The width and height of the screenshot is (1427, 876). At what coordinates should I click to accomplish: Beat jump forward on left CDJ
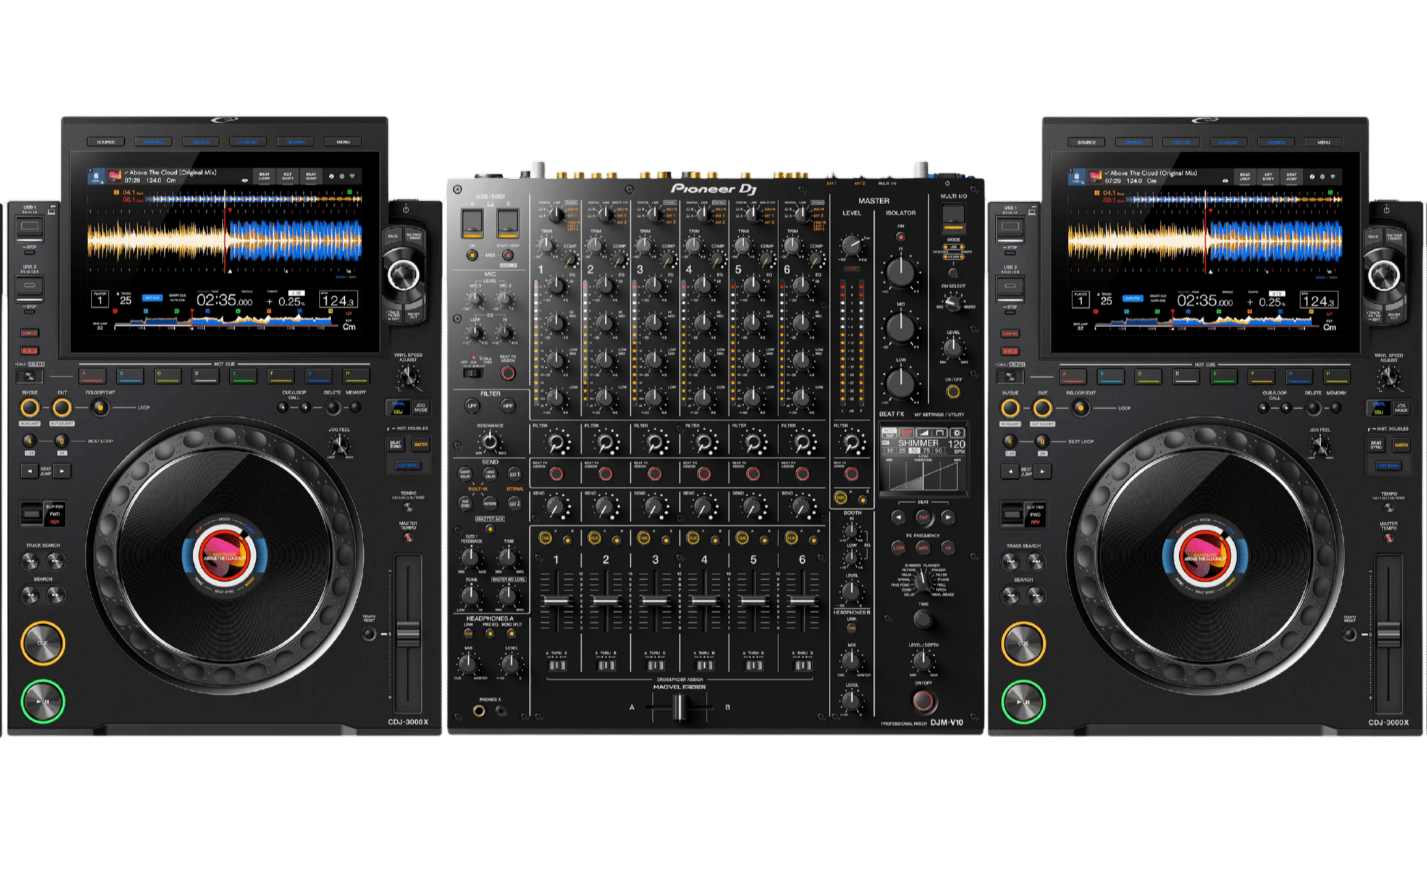tap(61, 471)
